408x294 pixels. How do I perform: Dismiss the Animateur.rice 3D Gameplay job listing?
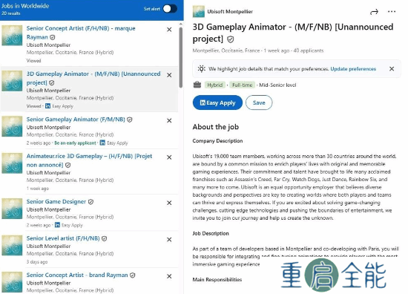click(169, 157)
